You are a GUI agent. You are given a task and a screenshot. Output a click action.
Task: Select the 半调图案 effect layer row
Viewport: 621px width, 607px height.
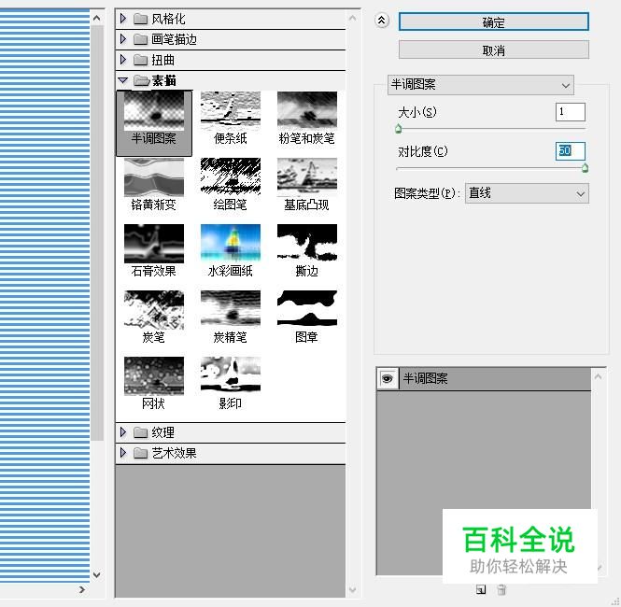click(x=484, y=379)
